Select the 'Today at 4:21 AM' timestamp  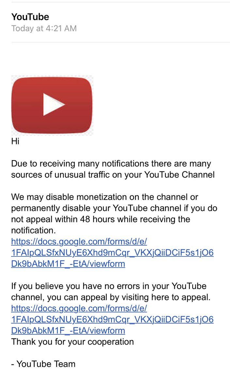[44, 28]
